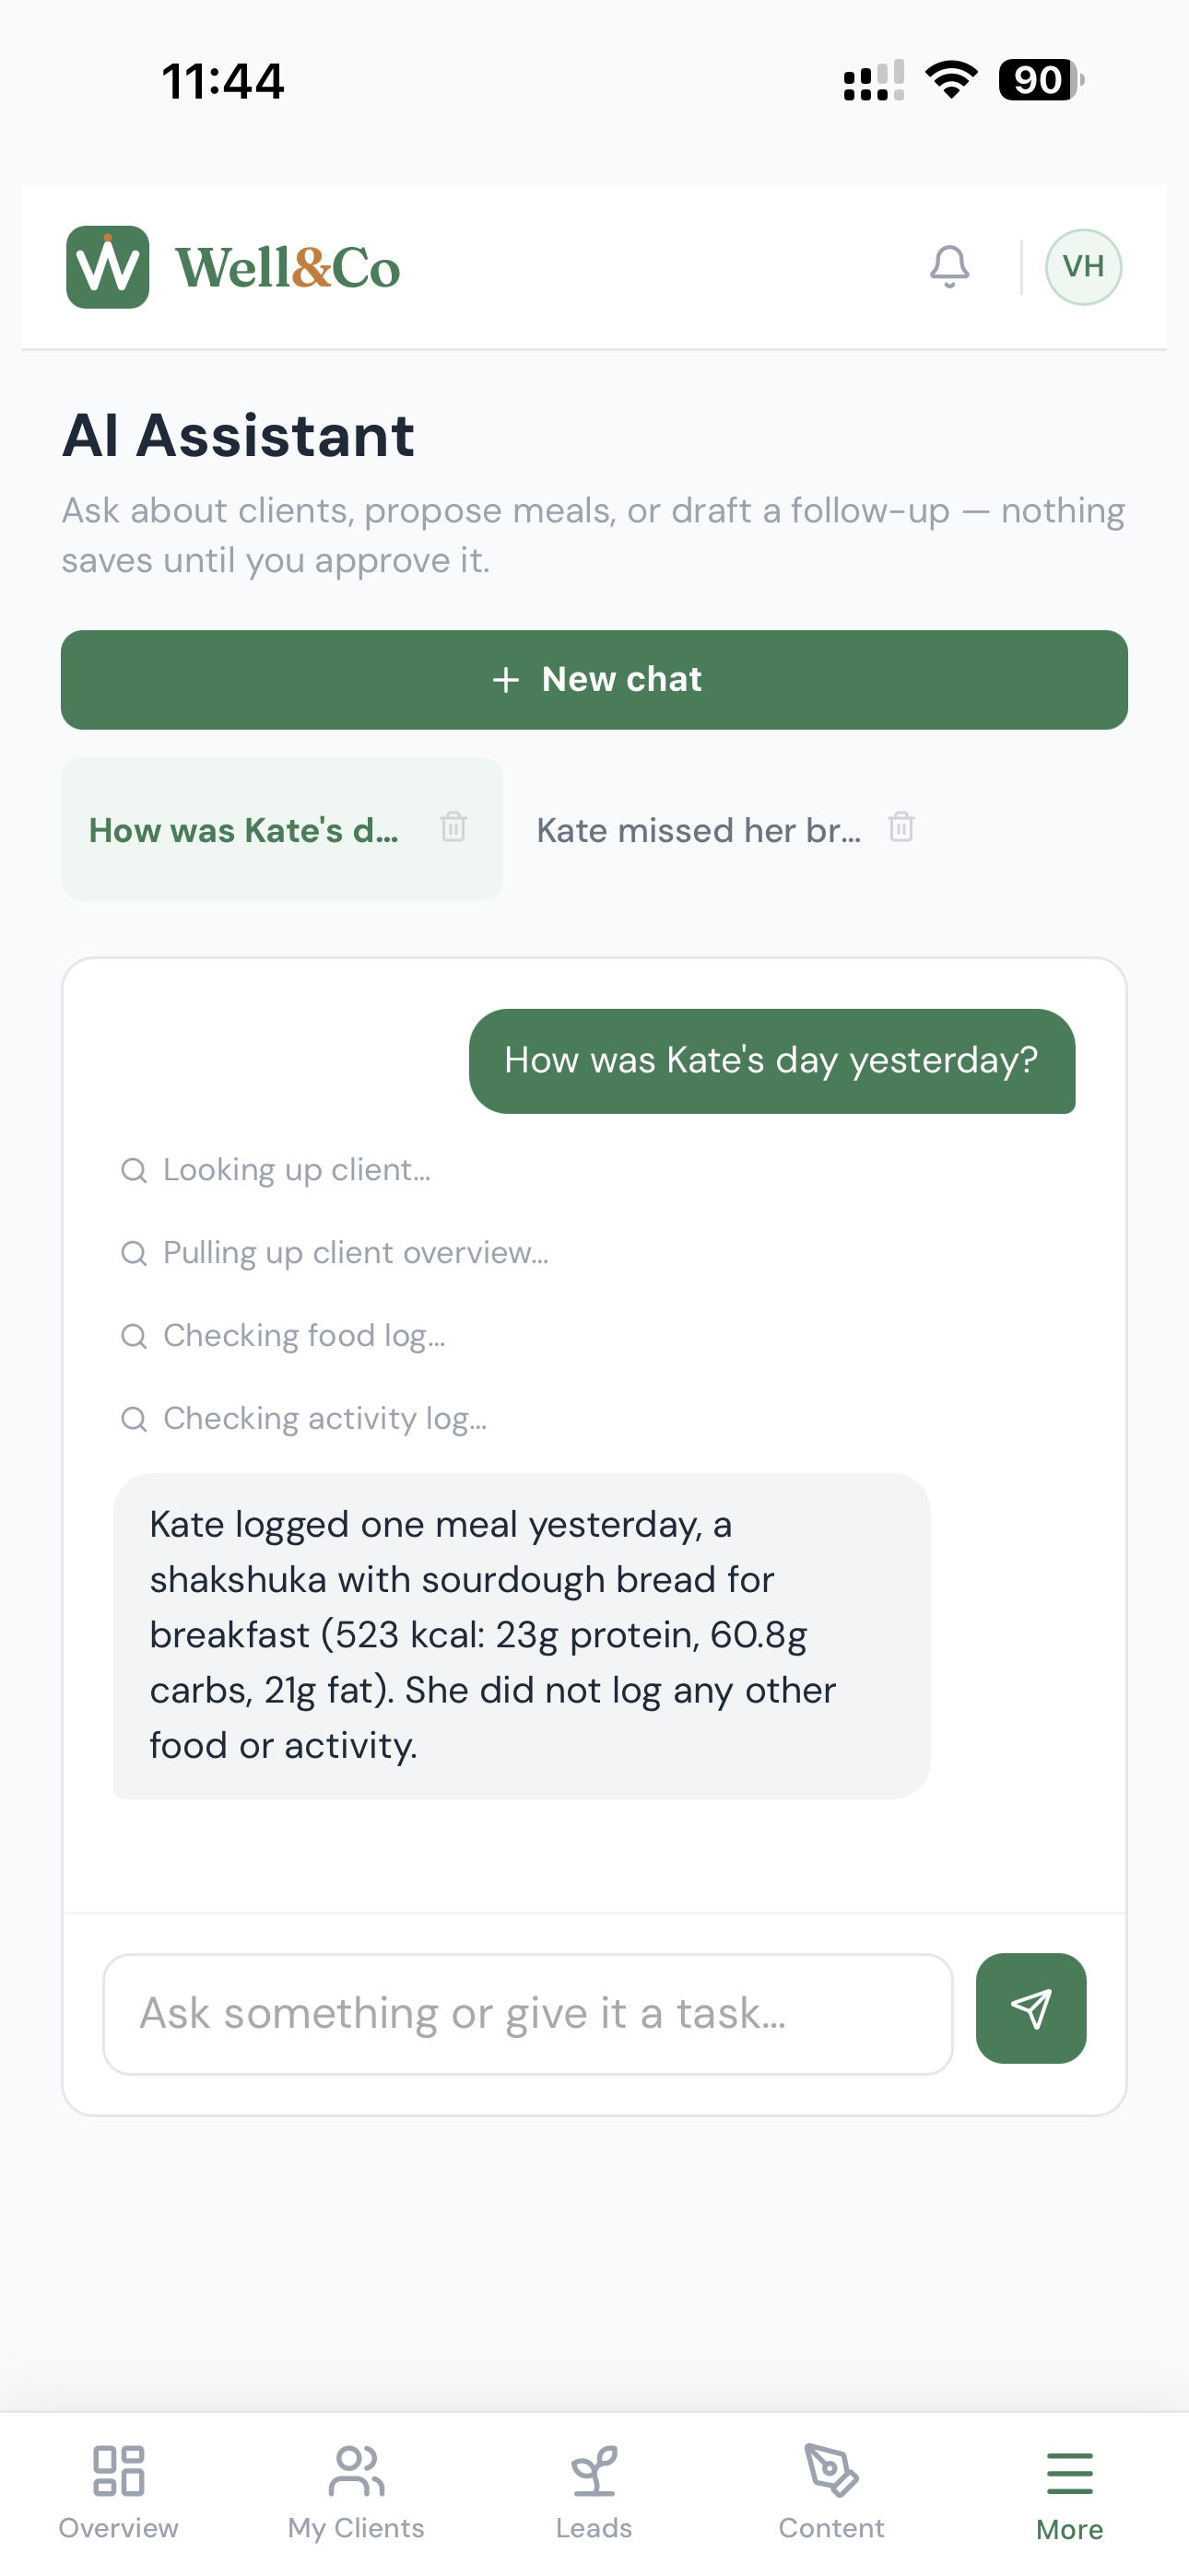
Task: Send the message with paper plane button
Action: click(1030, 2008)
